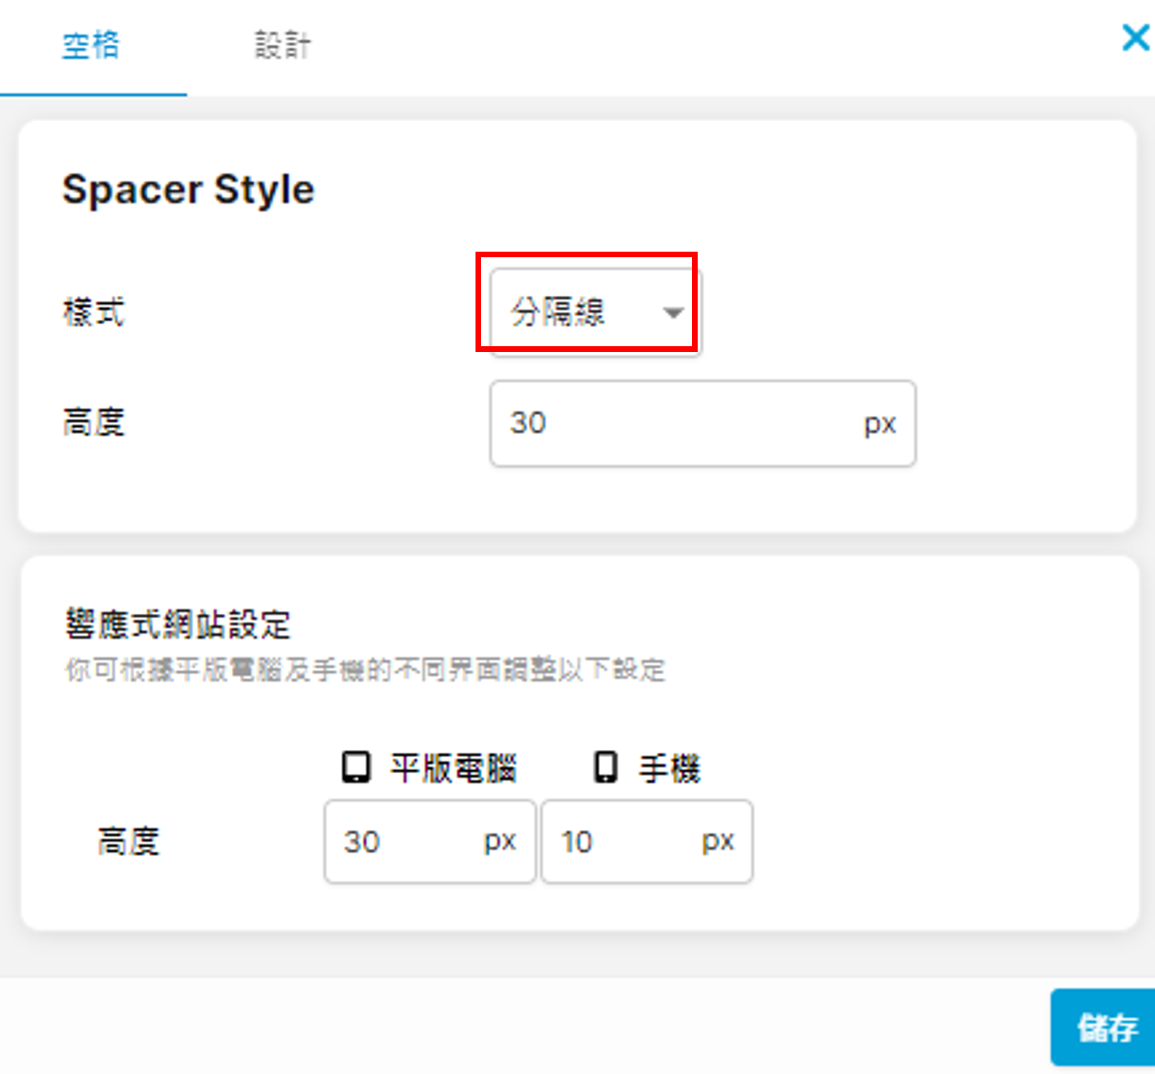Close the spacer settings panel
1155x1074 pixels.
(1135, 39)
